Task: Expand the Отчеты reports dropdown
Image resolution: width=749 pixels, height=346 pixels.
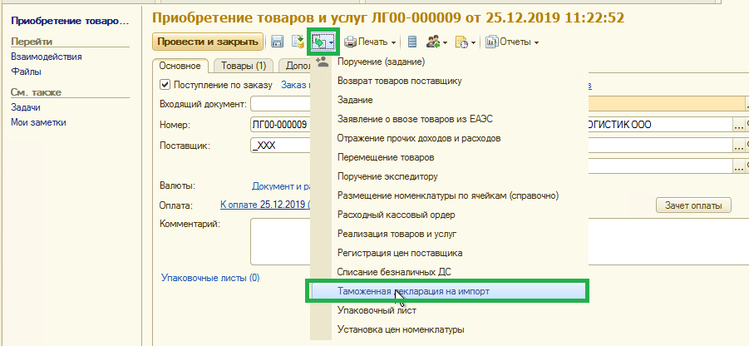Action: click(512, 42)
